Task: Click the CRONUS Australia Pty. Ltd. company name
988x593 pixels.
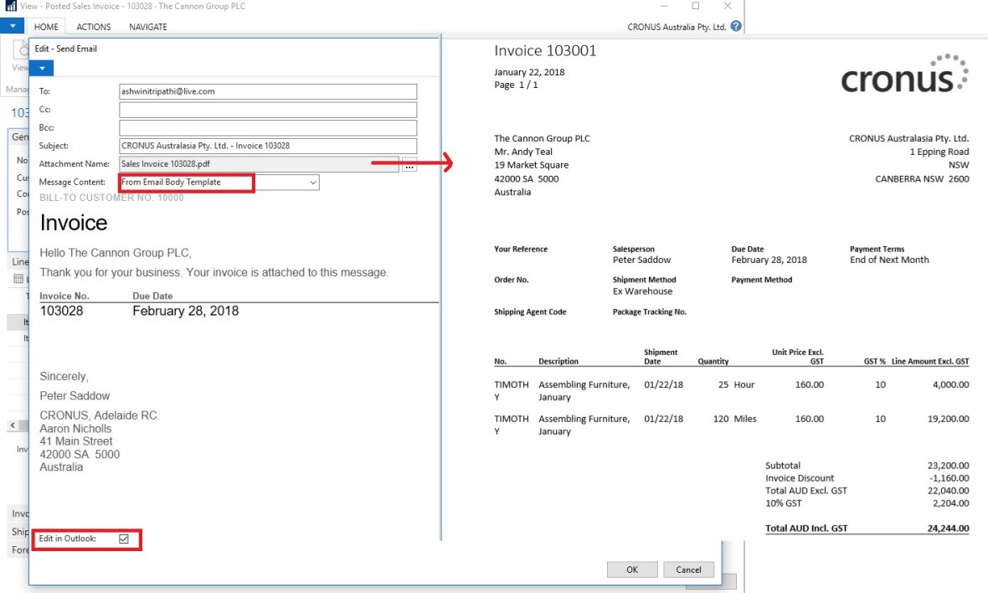Action: pyautogui.click(x=677, y=27)
